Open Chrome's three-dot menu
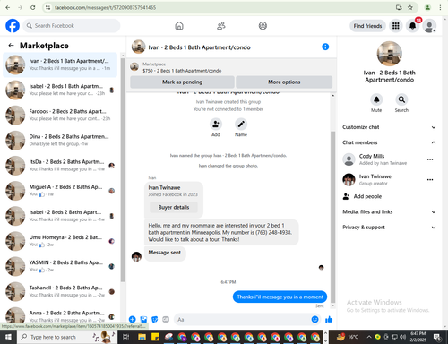The height and width of the screenshot is (344, 448). pos(440,7)
